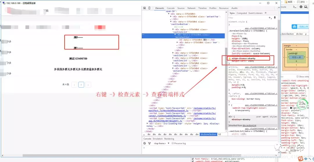The height and width of the screenshot is (162, 314).
Task: Open the Profiles tab
Action: (213, 8)
